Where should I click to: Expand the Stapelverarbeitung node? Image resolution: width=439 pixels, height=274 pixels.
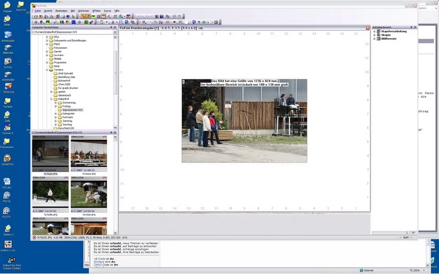tap(374, 31)
